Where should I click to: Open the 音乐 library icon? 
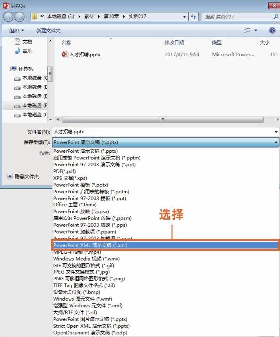click(18, 51)
